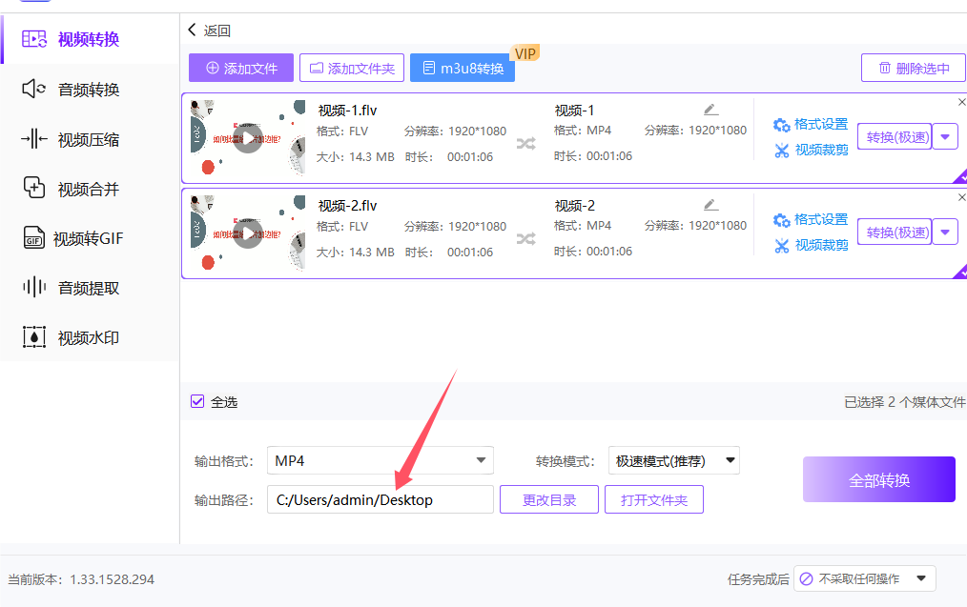This screenshot has width=967, height=607.
Task: Open 格式设置 for 视频-2
Action: (811, 219)
